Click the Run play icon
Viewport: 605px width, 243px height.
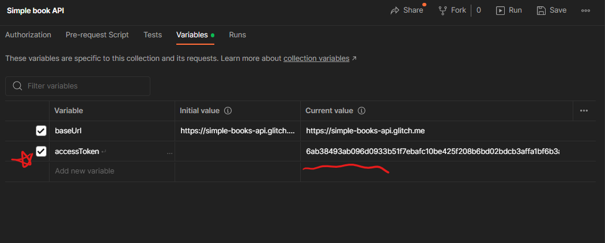[x=501, y=11]
